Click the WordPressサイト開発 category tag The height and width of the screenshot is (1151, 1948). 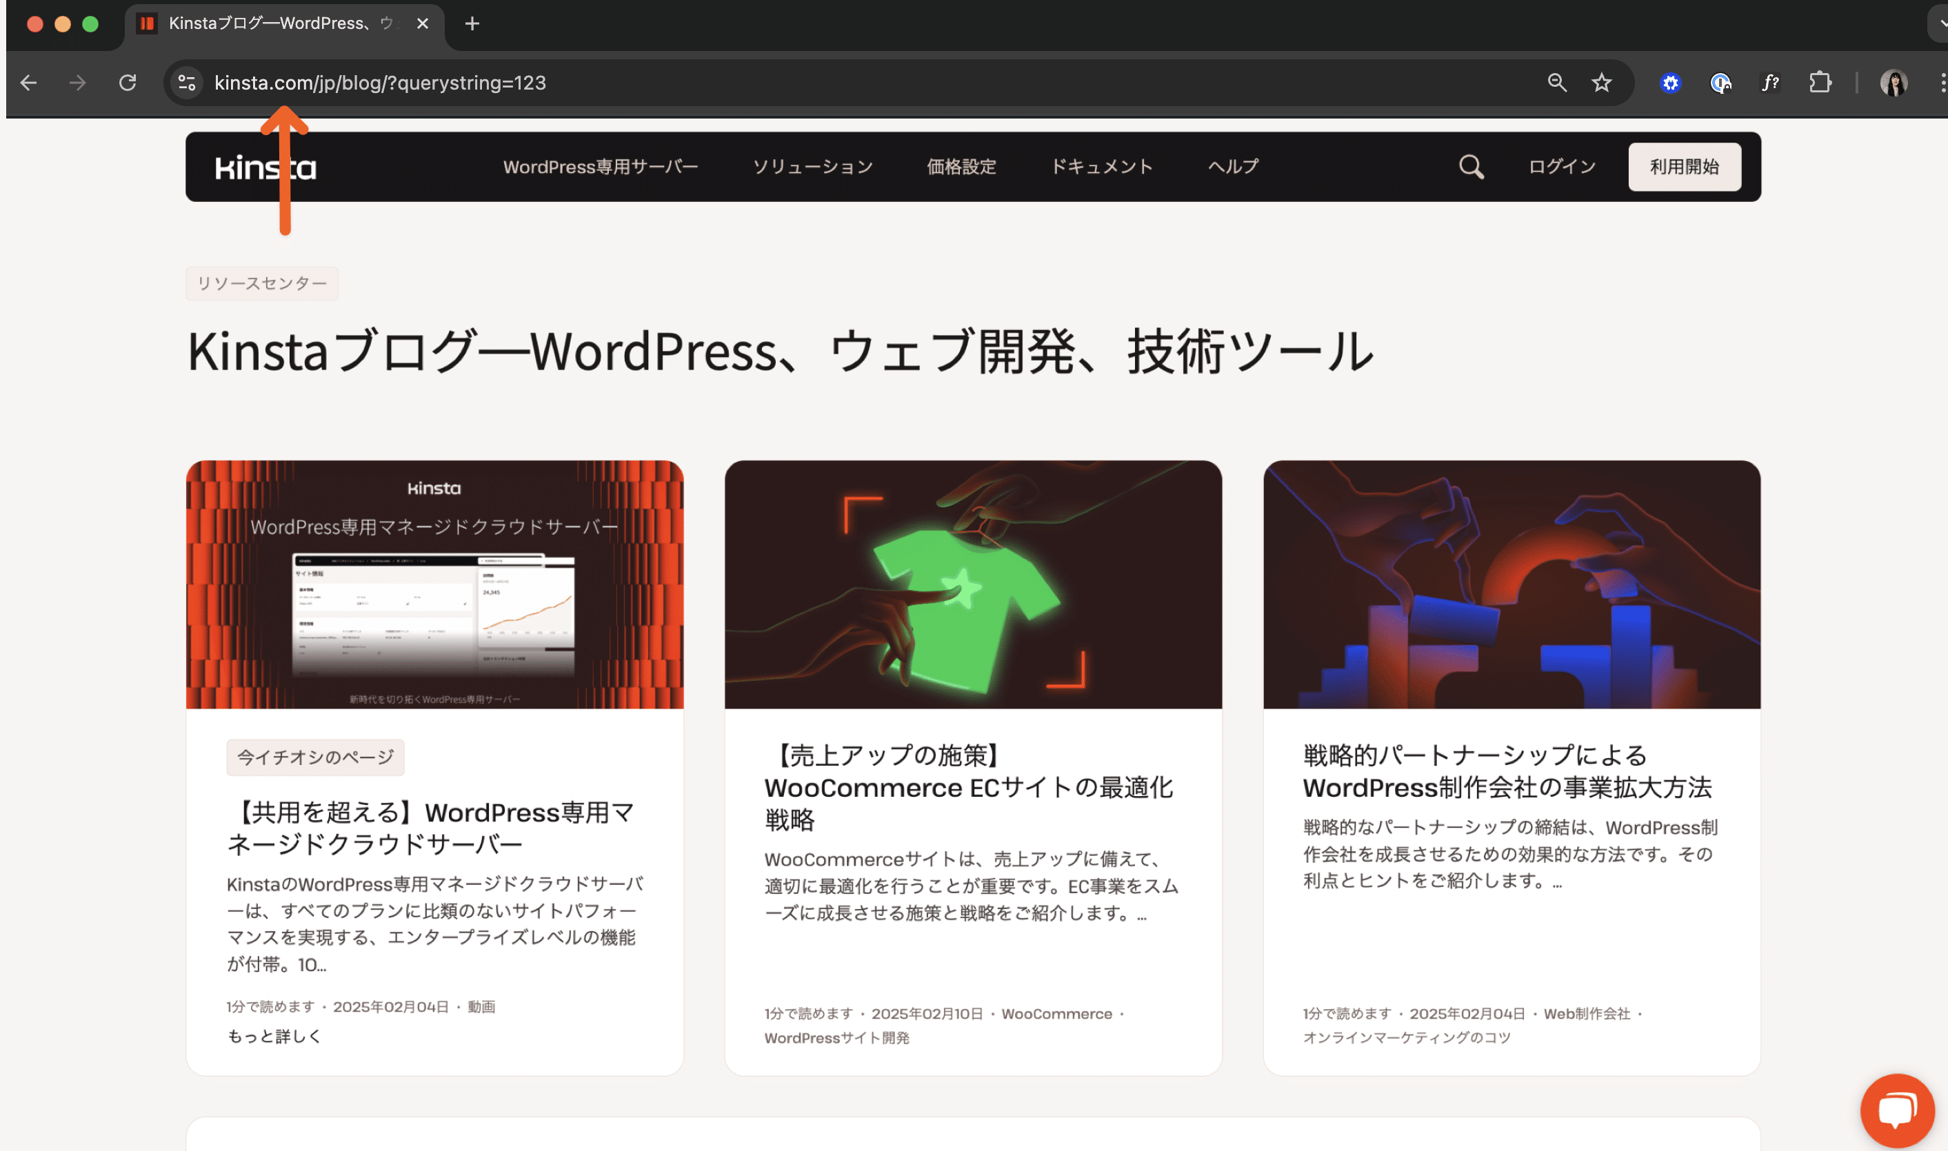click(836, 1038)
